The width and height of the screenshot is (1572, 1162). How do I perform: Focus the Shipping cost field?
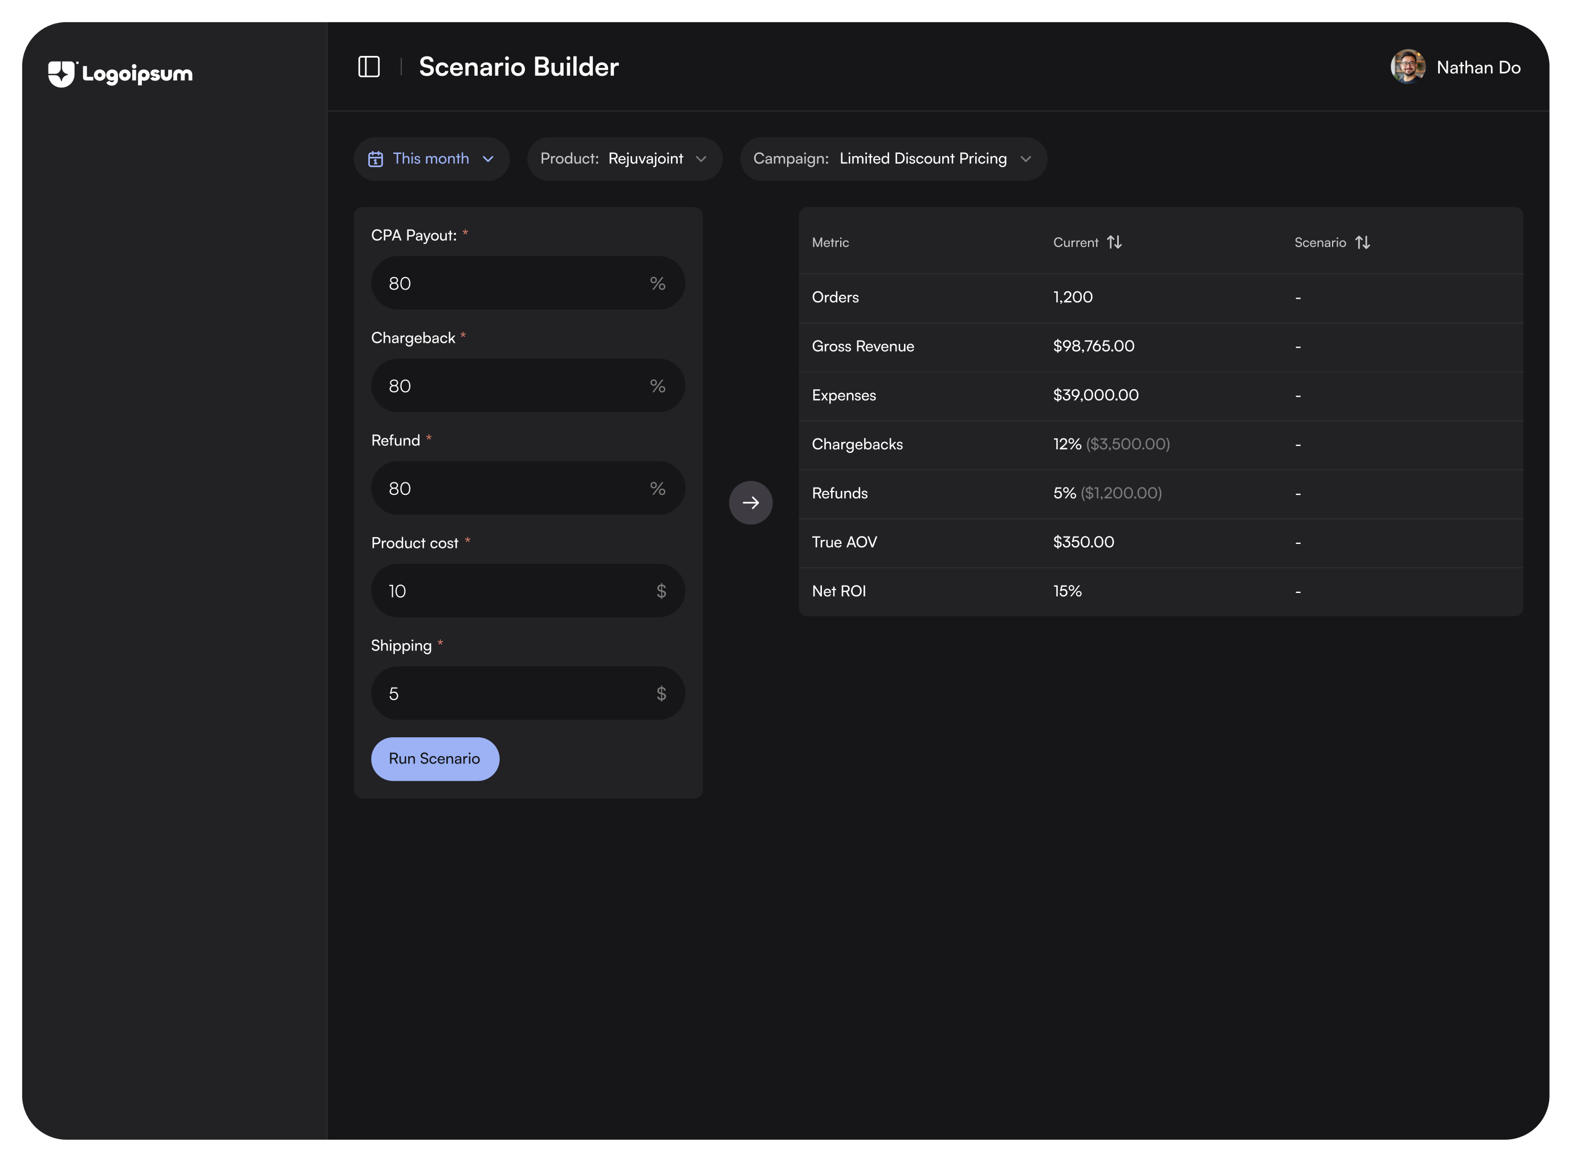[513, 693]
